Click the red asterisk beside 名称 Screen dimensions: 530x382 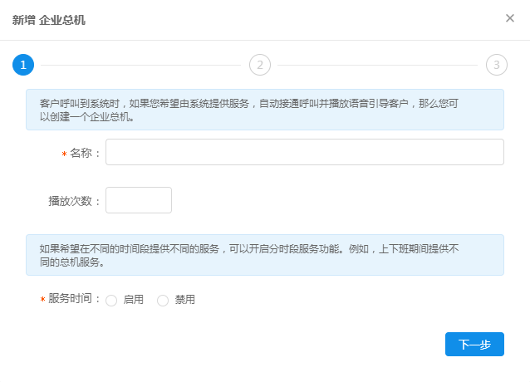click(x=64, y=154)
